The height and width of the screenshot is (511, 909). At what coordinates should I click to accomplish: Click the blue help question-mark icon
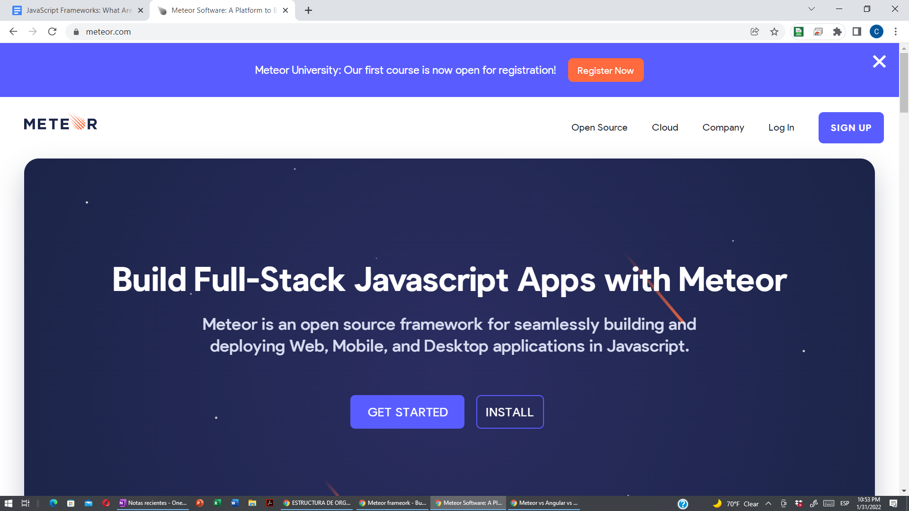[683, 504]
